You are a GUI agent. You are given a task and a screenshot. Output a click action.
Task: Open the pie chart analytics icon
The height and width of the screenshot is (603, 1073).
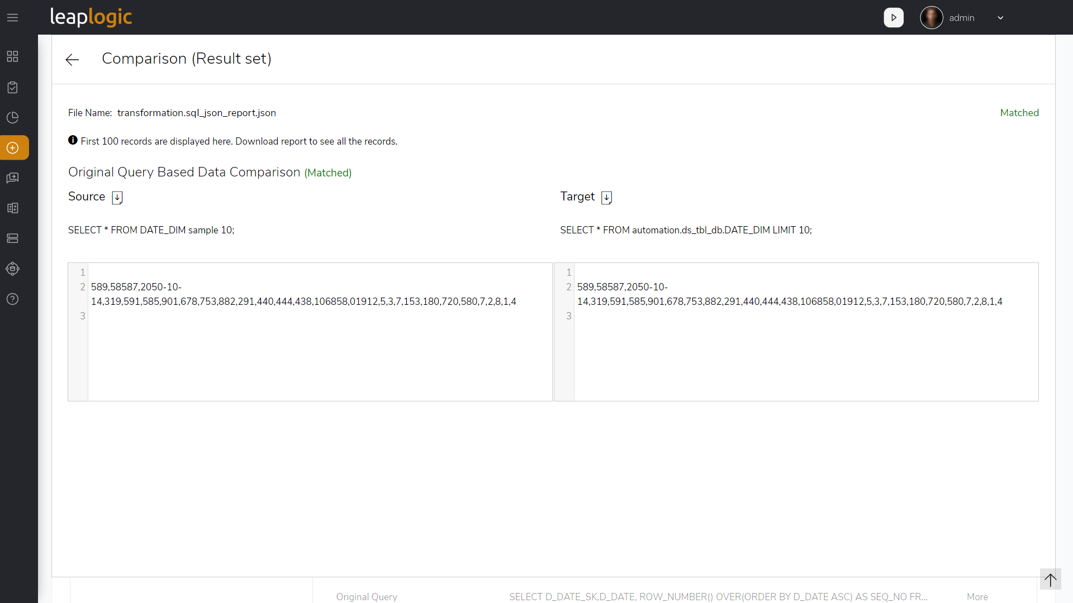12,117
